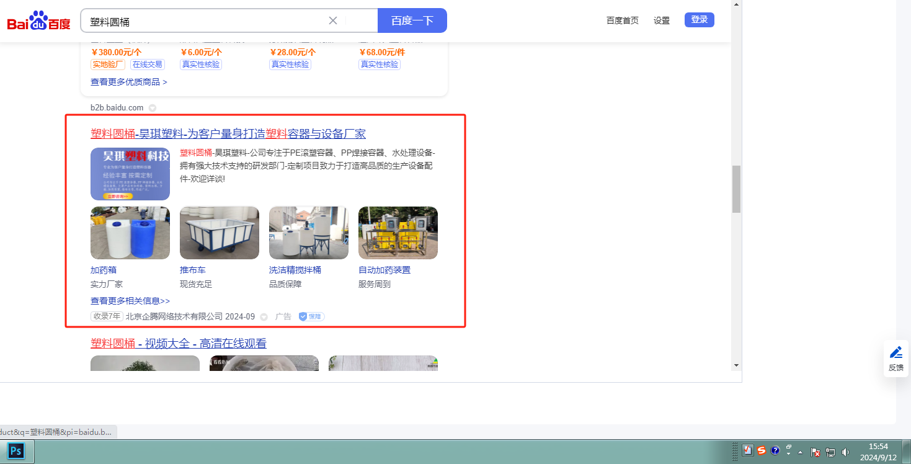
Task: Click the ¥28.00元/个 price text
Action: [293, 52]
